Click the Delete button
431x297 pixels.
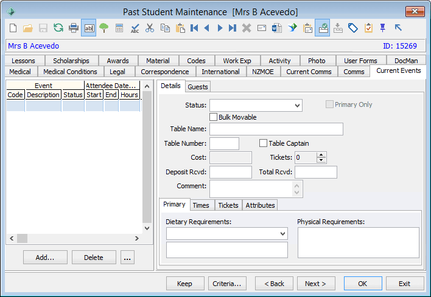(x=94, y=258)
